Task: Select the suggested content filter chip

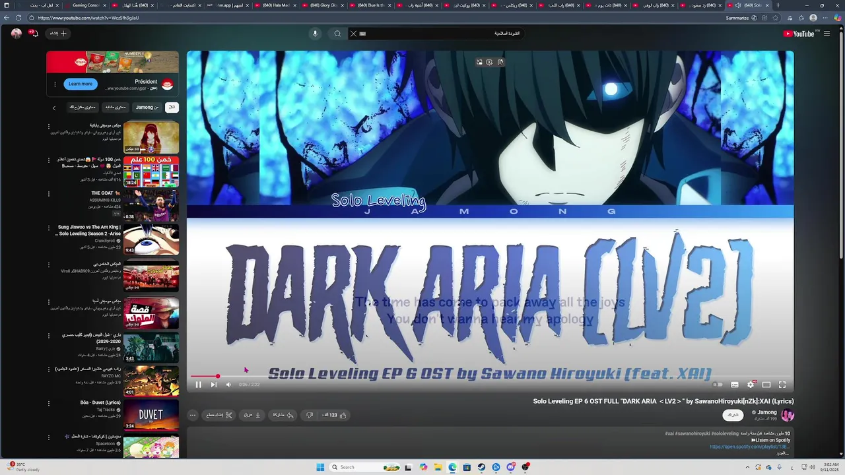Action: click(83, 107)
